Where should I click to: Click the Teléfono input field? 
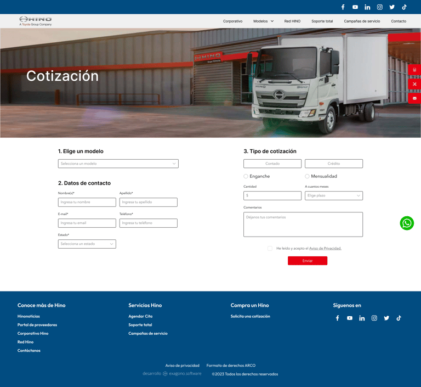coord(148,223)
